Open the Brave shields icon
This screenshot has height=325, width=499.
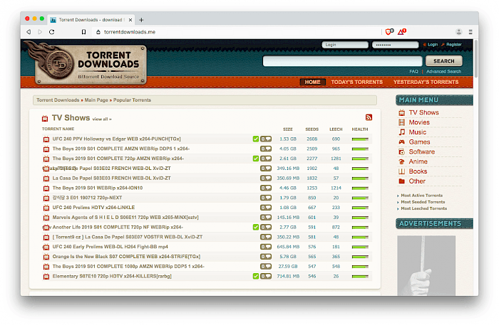tap(389, 31)
